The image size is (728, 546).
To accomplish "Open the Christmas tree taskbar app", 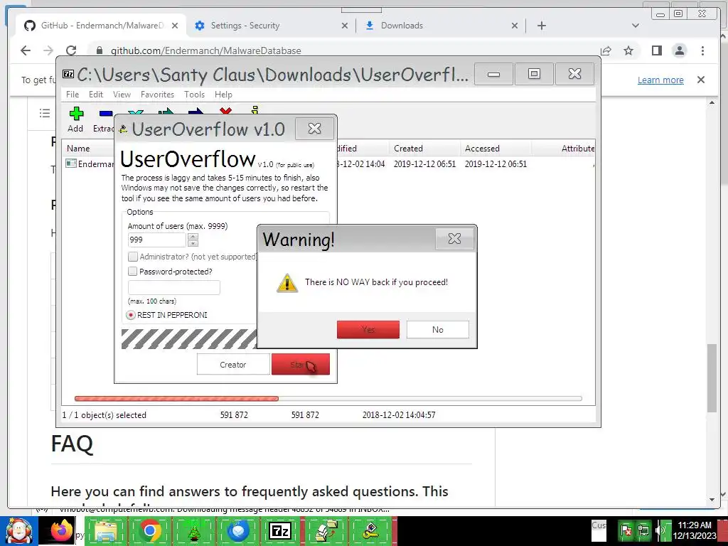I will pyautogui.click(x=193, y=531).
